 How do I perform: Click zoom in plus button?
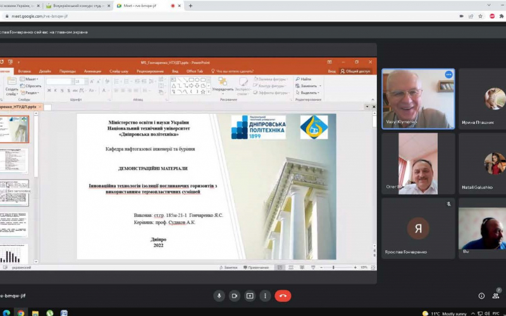pyautogui.click(x=355, y=267)
